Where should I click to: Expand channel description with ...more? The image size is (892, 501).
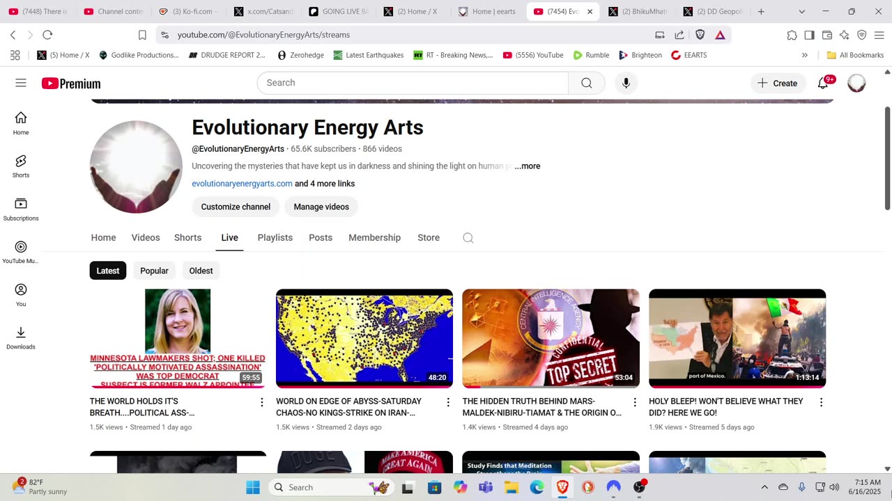click(x=528, y=166)
